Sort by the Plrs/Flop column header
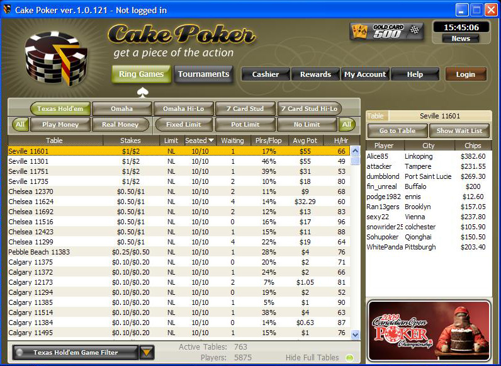Screen dimensions: 501x366 pos(268,140)
